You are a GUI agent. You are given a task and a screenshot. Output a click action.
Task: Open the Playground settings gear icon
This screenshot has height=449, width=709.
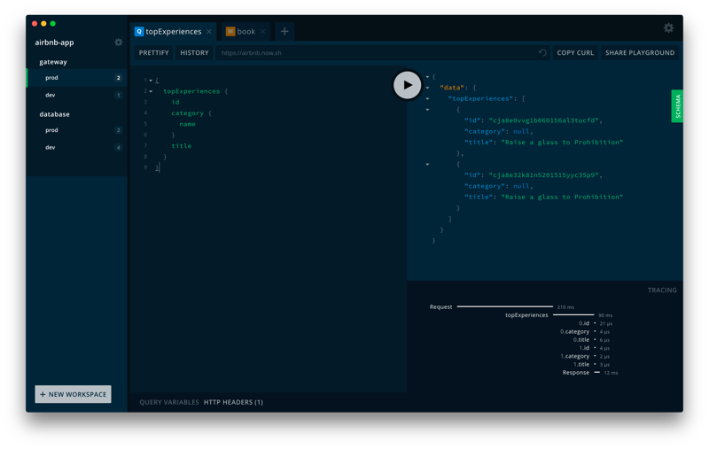click(x=668, y=28)
